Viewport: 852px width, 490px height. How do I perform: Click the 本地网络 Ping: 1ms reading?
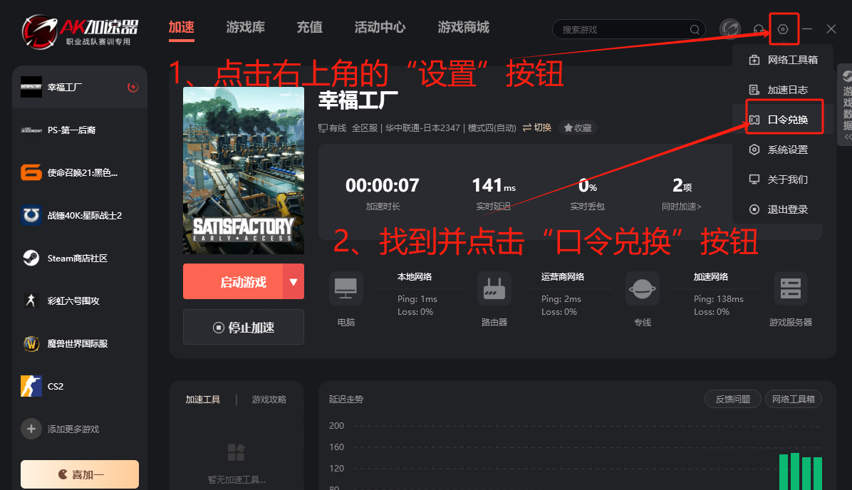[x=417, y=299]
